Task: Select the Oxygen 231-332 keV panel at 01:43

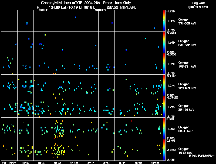Action: click(x=42, y=42)
